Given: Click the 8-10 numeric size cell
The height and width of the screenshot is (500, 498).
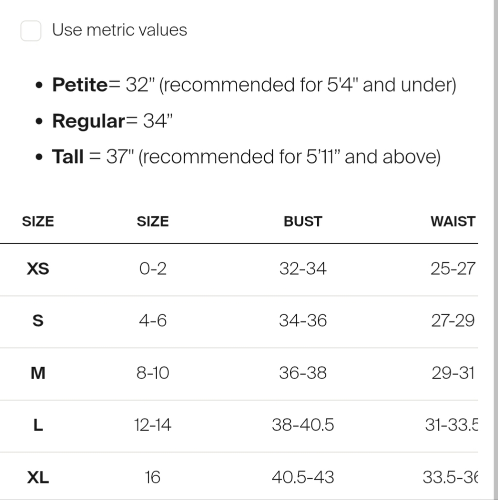Looking at the screenshot, I should click(153, 373).
